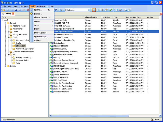Click the Properties toolbar icon
Screen dimensions: 163x122
coord(106,10)
